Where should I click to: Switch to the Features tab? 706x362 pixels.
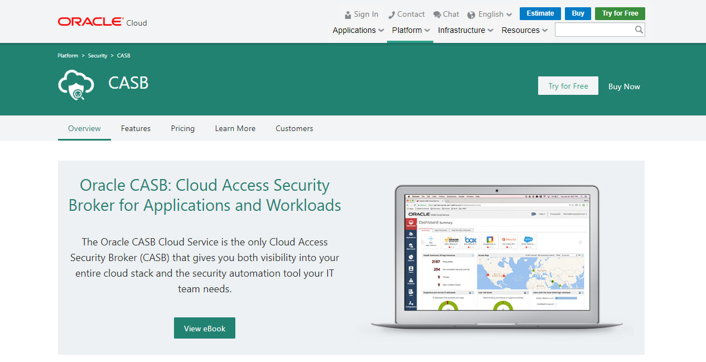(x=136, y=128)
